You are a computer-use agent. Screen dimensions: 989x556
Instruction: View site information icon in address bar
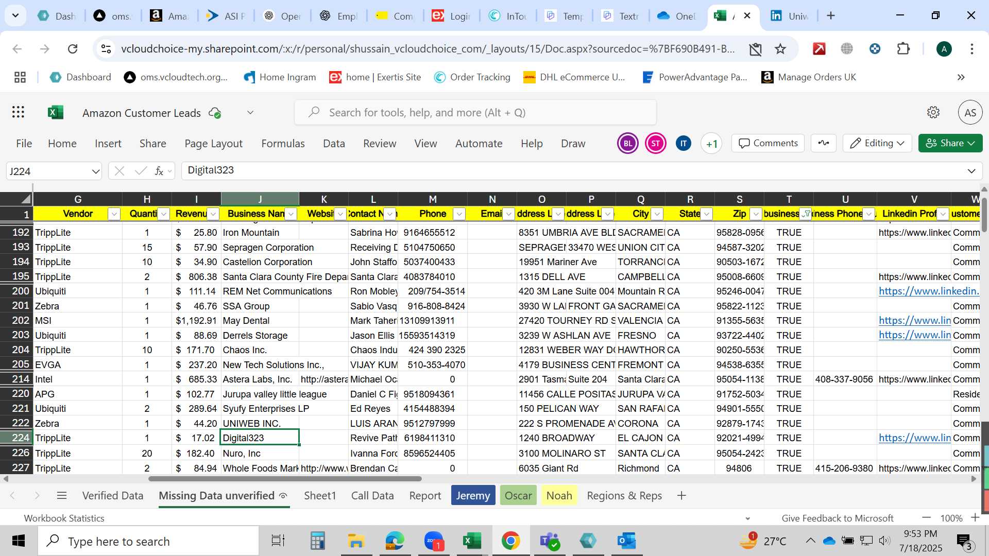tap(106, 49)
